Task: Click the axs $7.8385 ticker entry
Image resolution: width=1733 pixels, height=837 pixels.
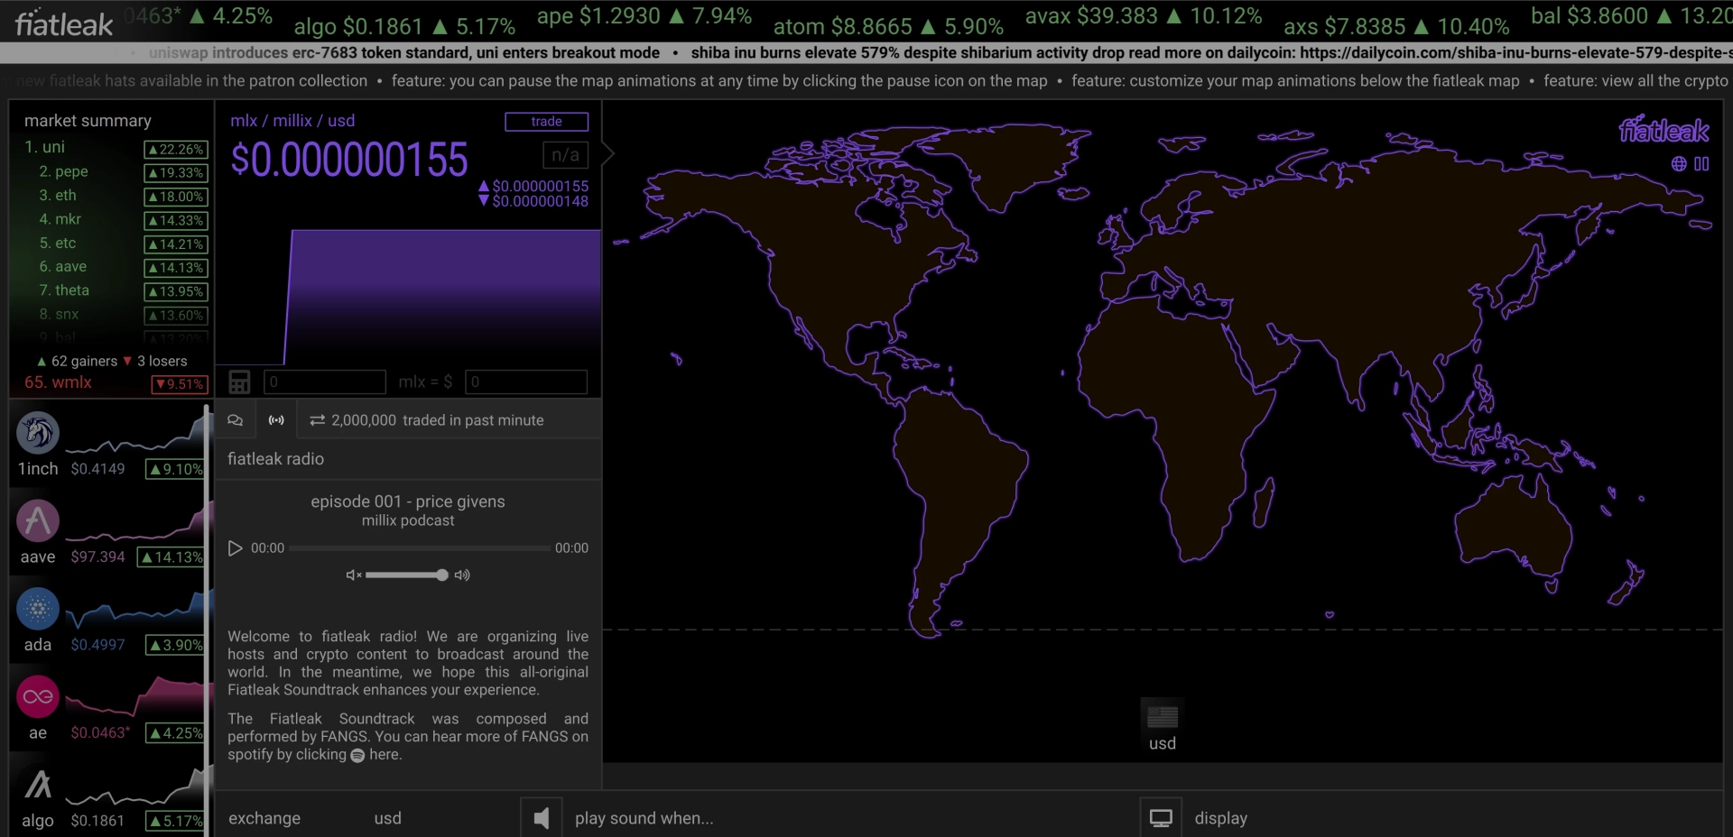Action: (x=1396, y=26)
